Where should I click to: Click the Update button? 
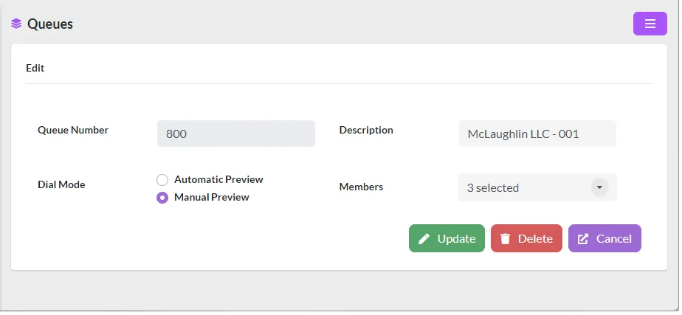tap(447, 238)
